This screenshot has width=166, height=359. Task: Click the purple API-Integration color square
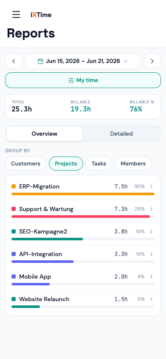click(14, 254)
